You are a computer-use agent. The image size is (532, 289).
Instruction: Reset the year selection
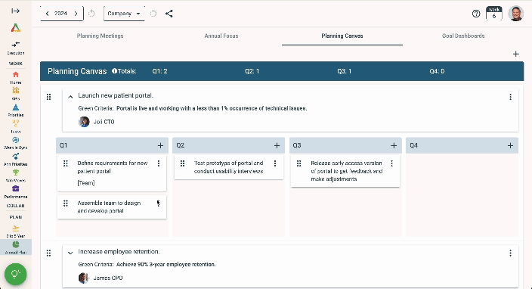coord(91,14)
